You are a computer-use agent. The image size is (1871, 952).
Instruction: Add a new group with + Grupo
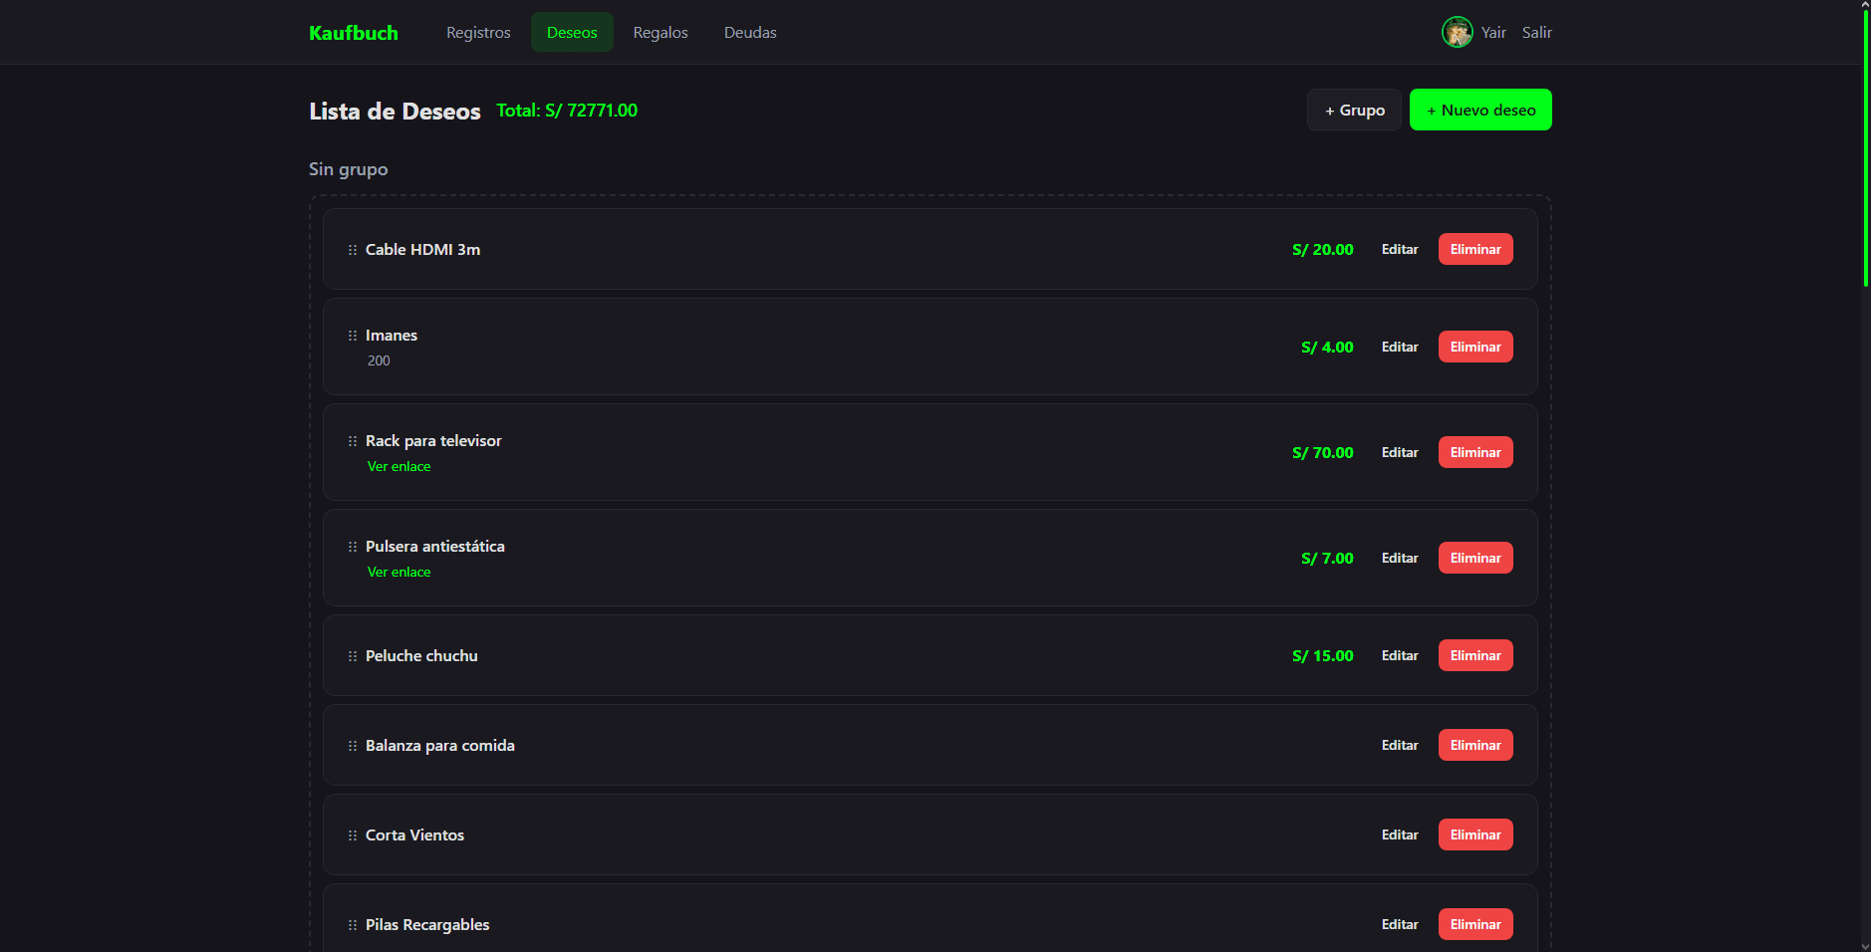(1354, 110)
